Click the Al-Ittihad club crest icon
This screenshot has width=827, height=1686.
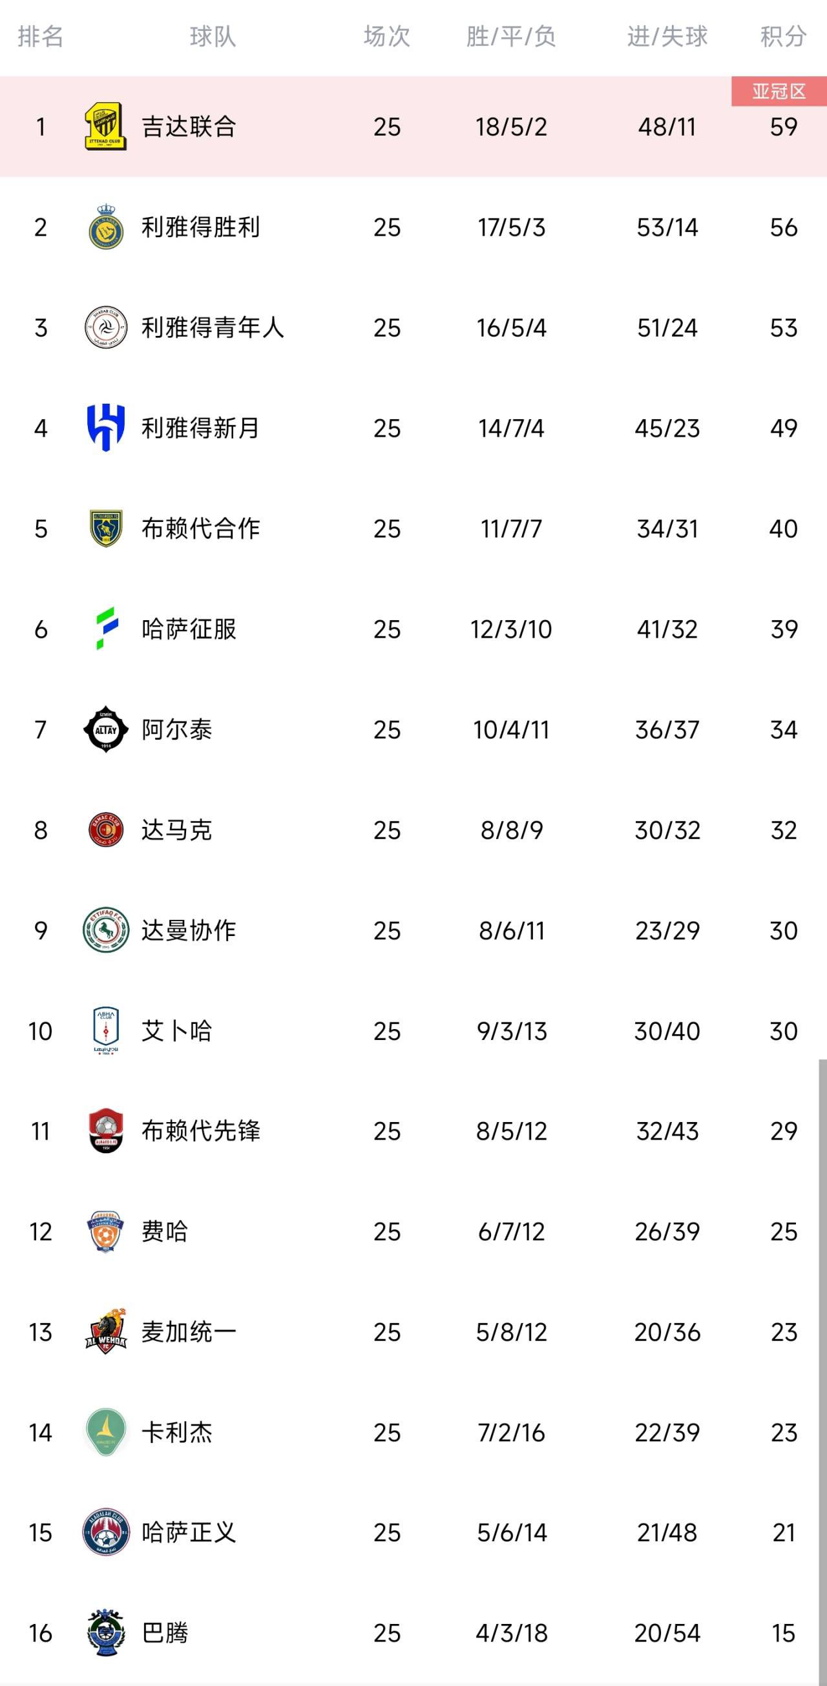point(105,127)
